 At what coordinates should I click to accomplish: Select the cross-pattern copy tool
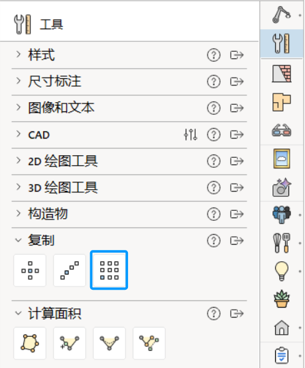[x=30, y=270]
